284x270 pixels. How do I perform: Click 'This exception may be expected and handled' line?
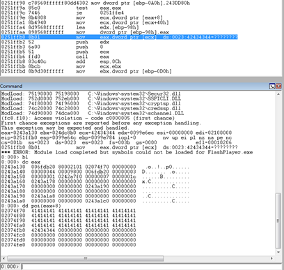tap(65, 128)
